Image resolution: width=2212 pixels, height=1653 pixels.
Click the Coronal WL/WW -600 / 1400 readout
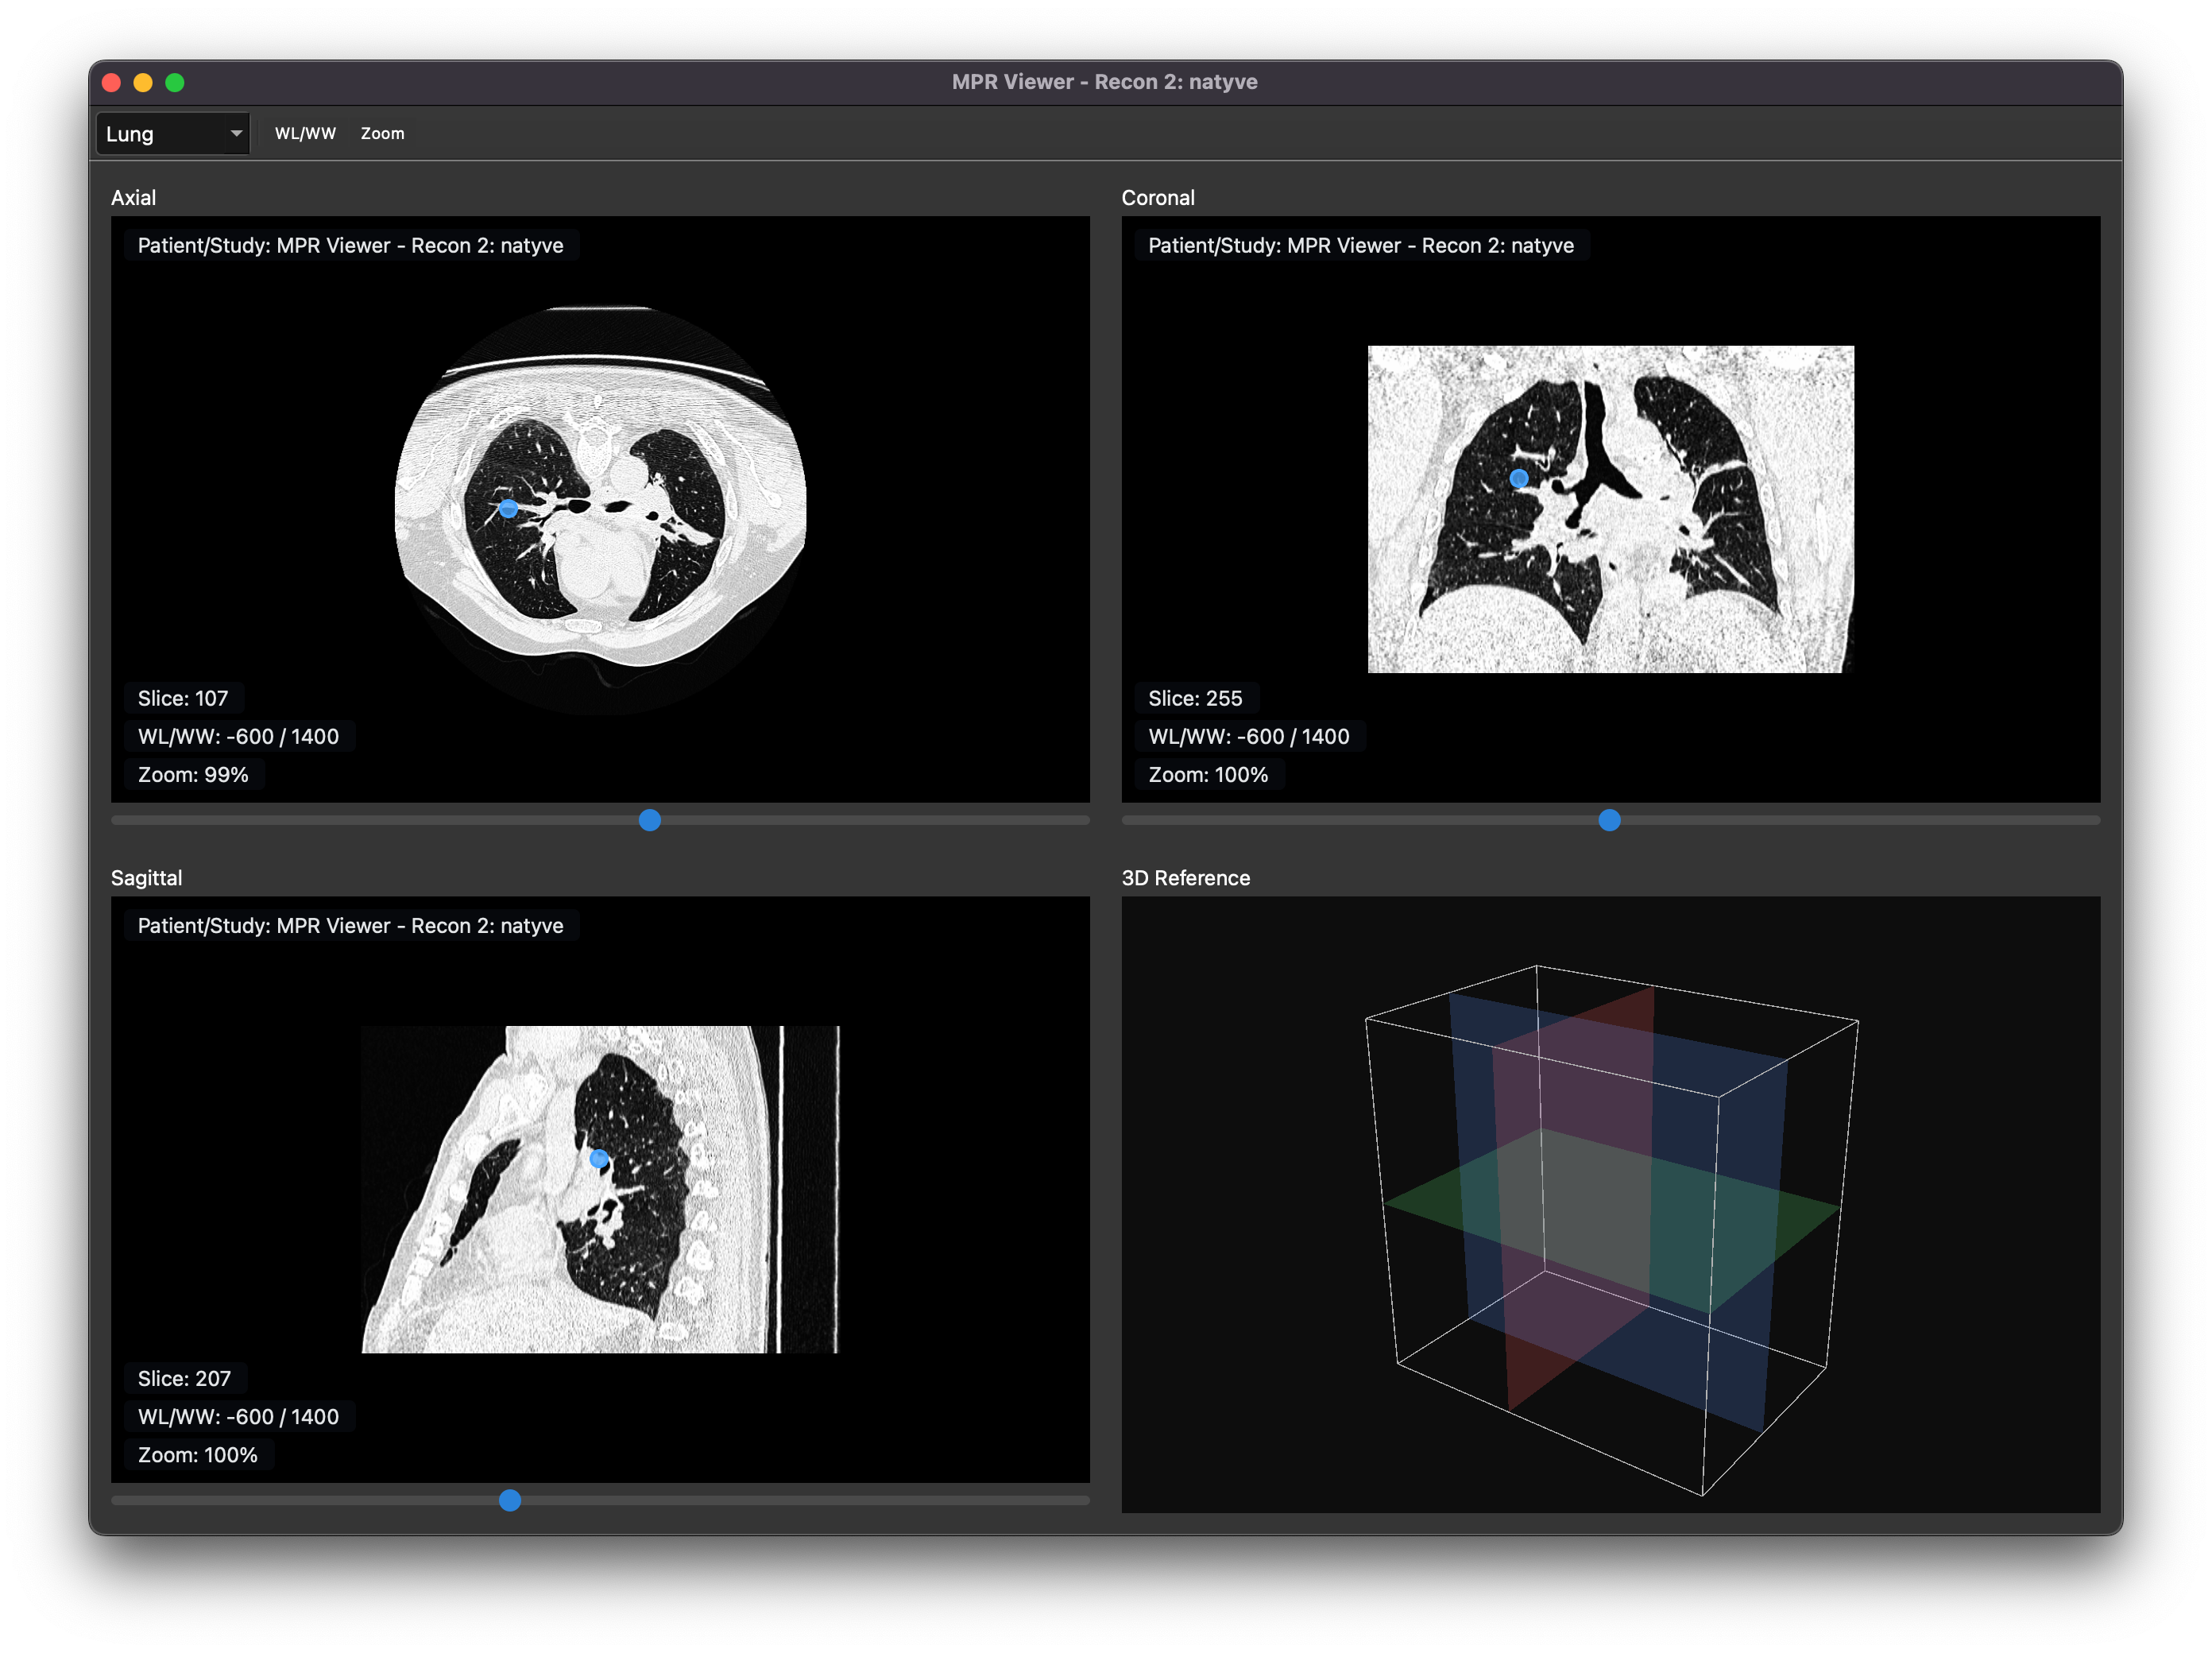[x=1249, y=736]
